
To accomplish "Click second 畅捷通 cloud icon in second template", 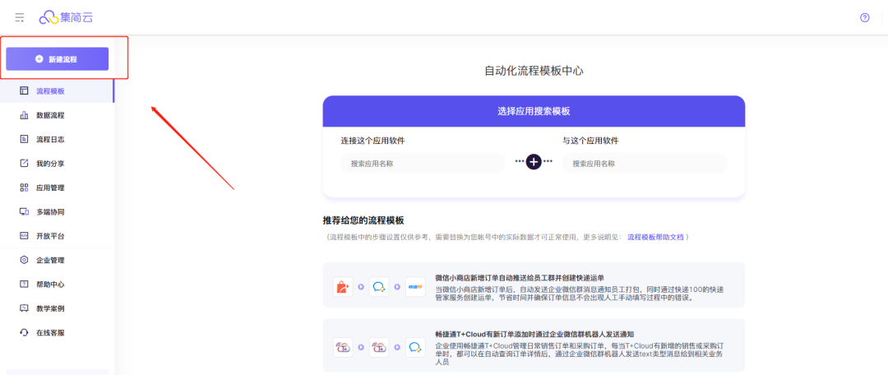I will 379,347.
